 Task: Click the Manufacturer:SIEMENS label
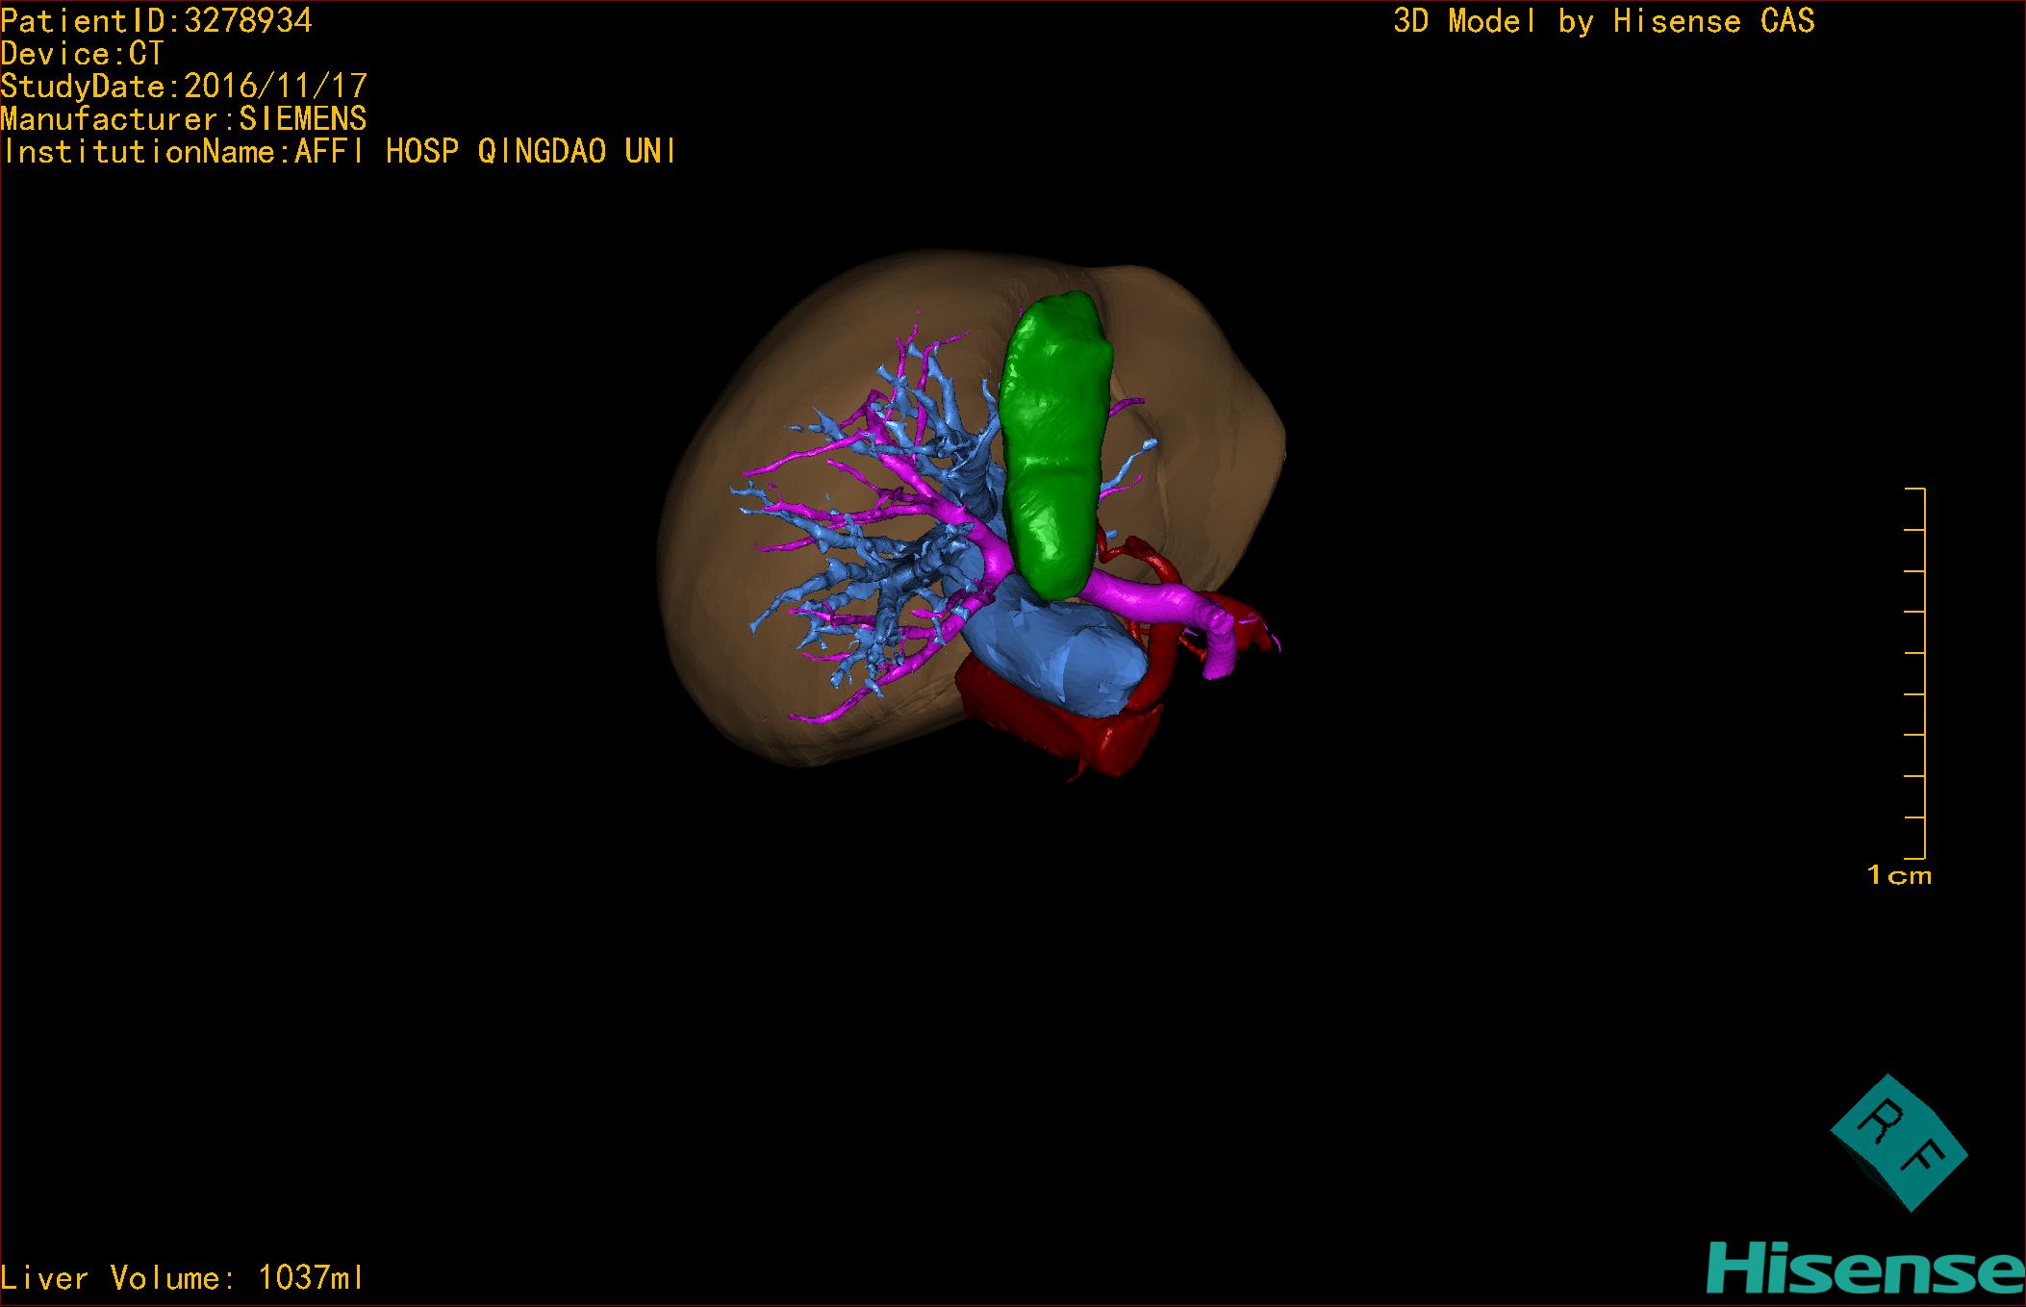coord(184,119)
